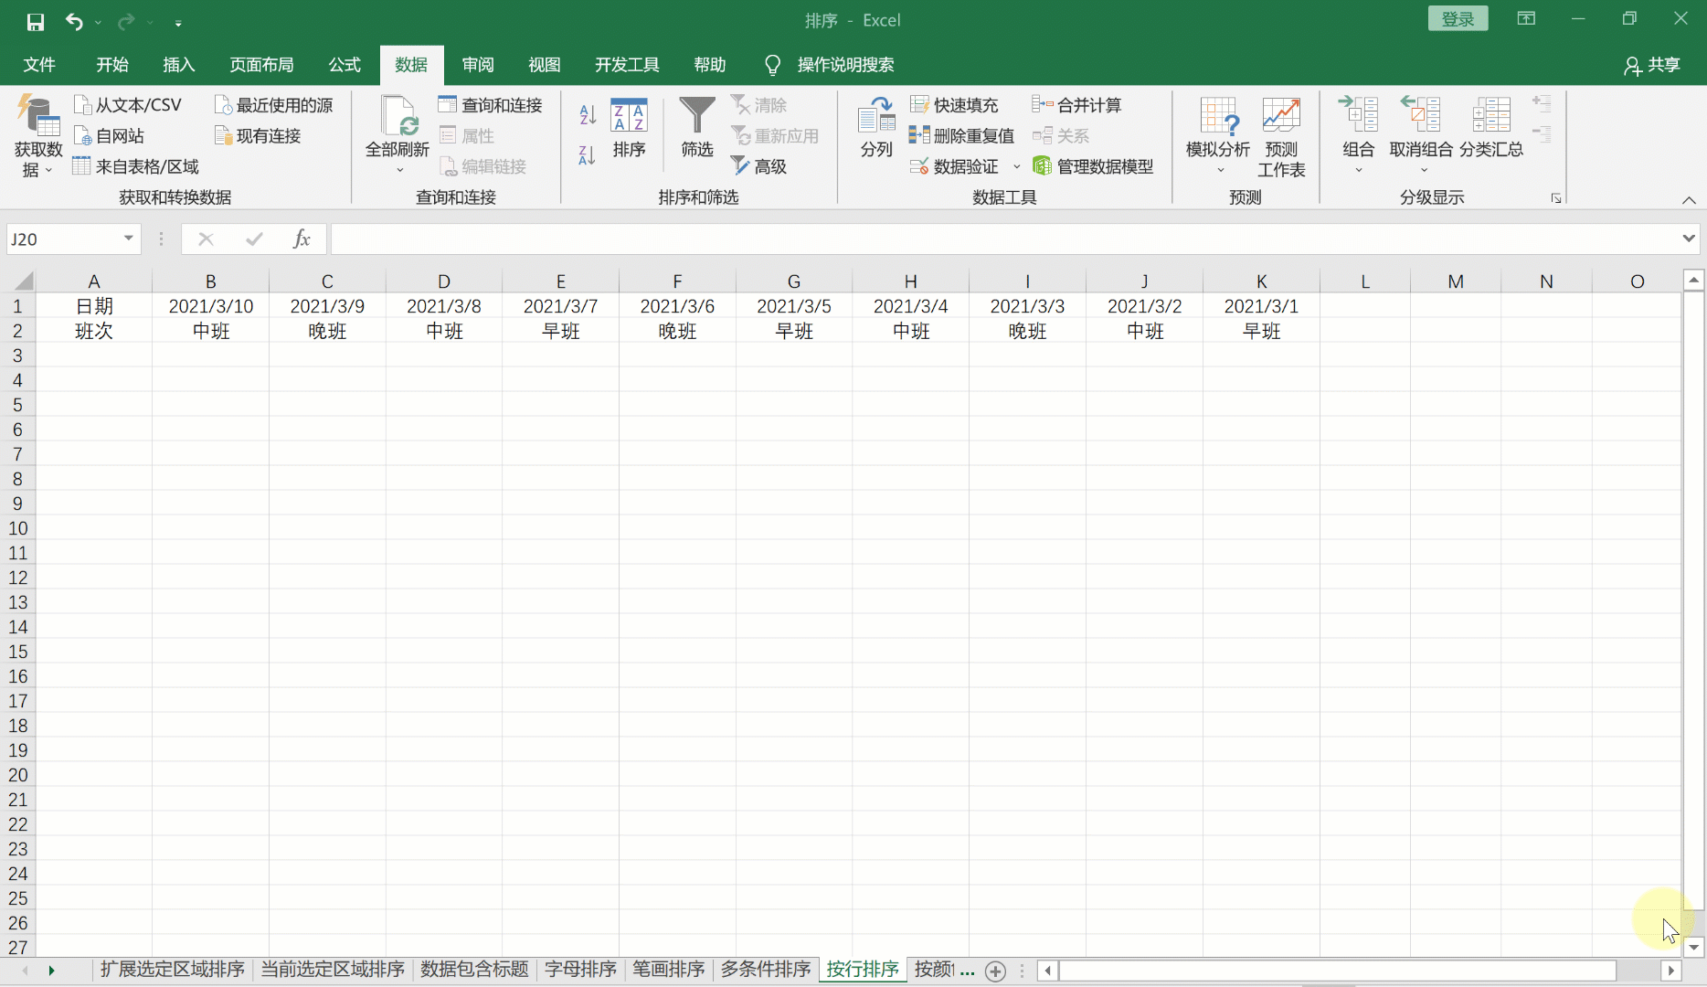Click Forecast Sheet (预测工作表)

pyautogui.click(x=1281, y=137)
